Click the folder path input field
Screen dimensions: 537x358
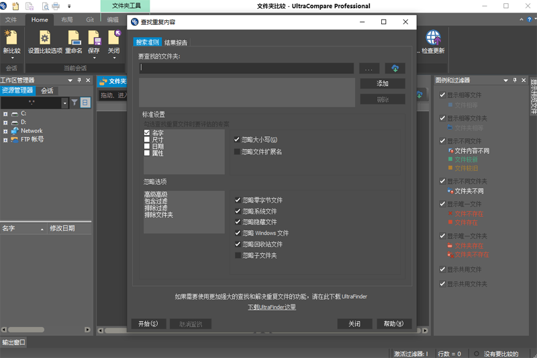(246, 68)
